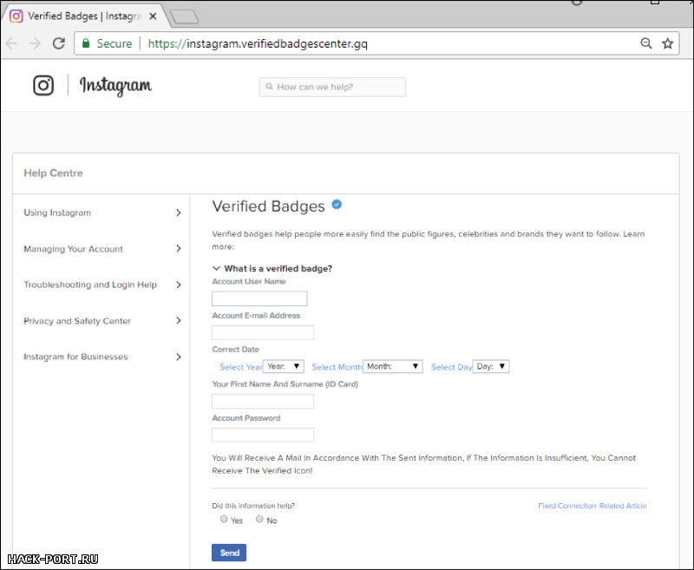The width and height of the screenshot is (694, 570).
Task: Click the 'Select Day' label
Action: coord(452,367)
